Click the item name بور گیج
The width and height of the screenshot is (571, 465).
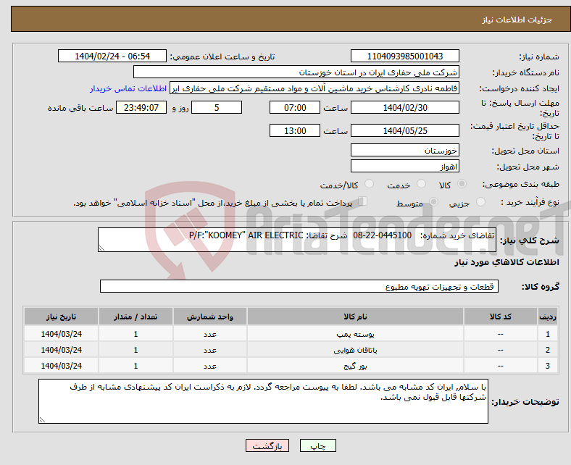[355, 366]
